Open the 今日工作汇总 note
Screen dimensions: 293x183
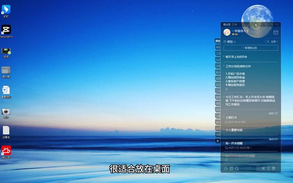[x=251, y=101]
